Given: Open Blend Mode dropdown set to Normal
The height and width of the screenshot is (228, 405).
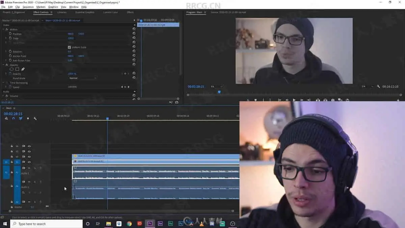Looking at the screenshot, I should point(83,78).
